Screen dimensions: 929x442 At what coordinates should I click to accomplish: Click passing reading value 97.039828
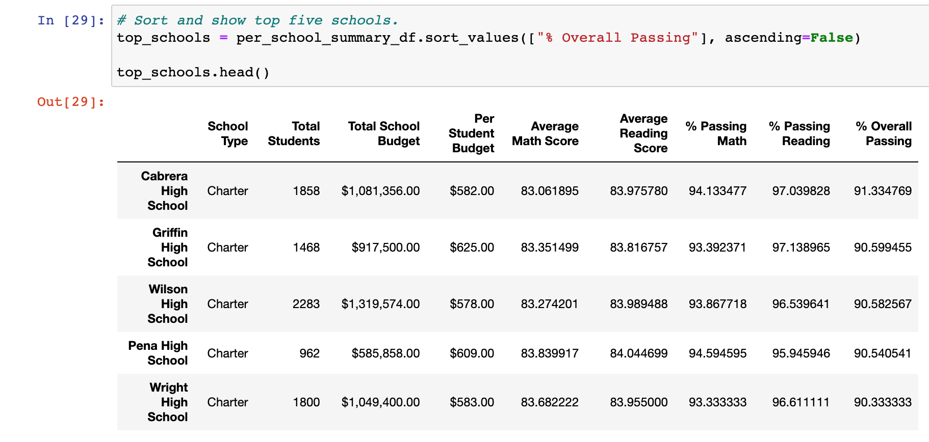click(x=801, y=191)
